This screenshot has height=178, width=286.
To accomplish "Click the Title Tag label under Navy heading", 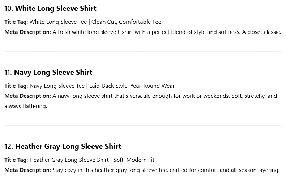I will pyautogui.click(x=16, y=86).
